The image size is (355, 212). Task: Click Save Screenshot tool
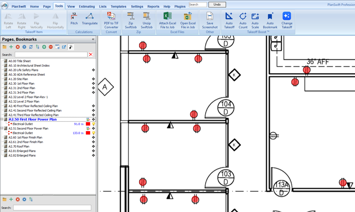pyautogui.click(x=210, y=21)
